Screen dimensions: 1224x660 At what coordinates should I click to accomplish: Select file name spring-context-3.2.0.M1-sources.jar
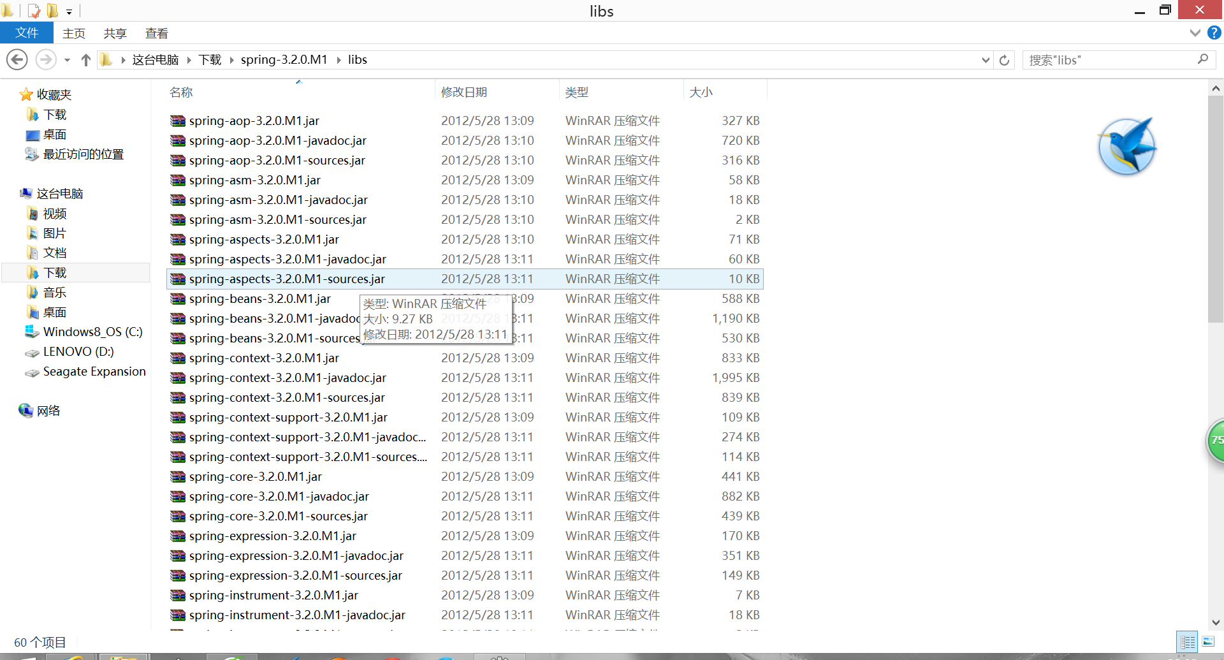(x=287, y=398)
